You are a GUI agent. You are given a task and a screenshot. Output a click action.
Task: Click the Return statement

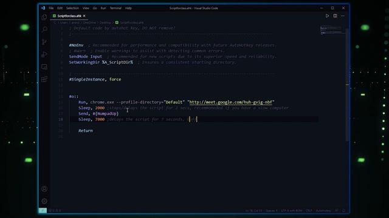[86, 131]
